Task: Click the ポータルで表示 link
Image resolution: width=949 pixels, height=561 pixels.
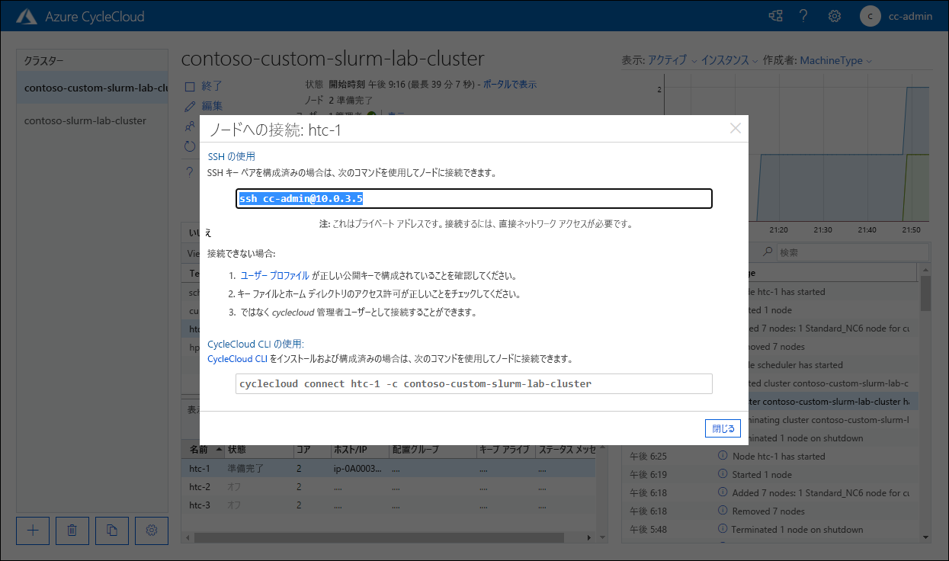Action: click(x=510, y=84)
